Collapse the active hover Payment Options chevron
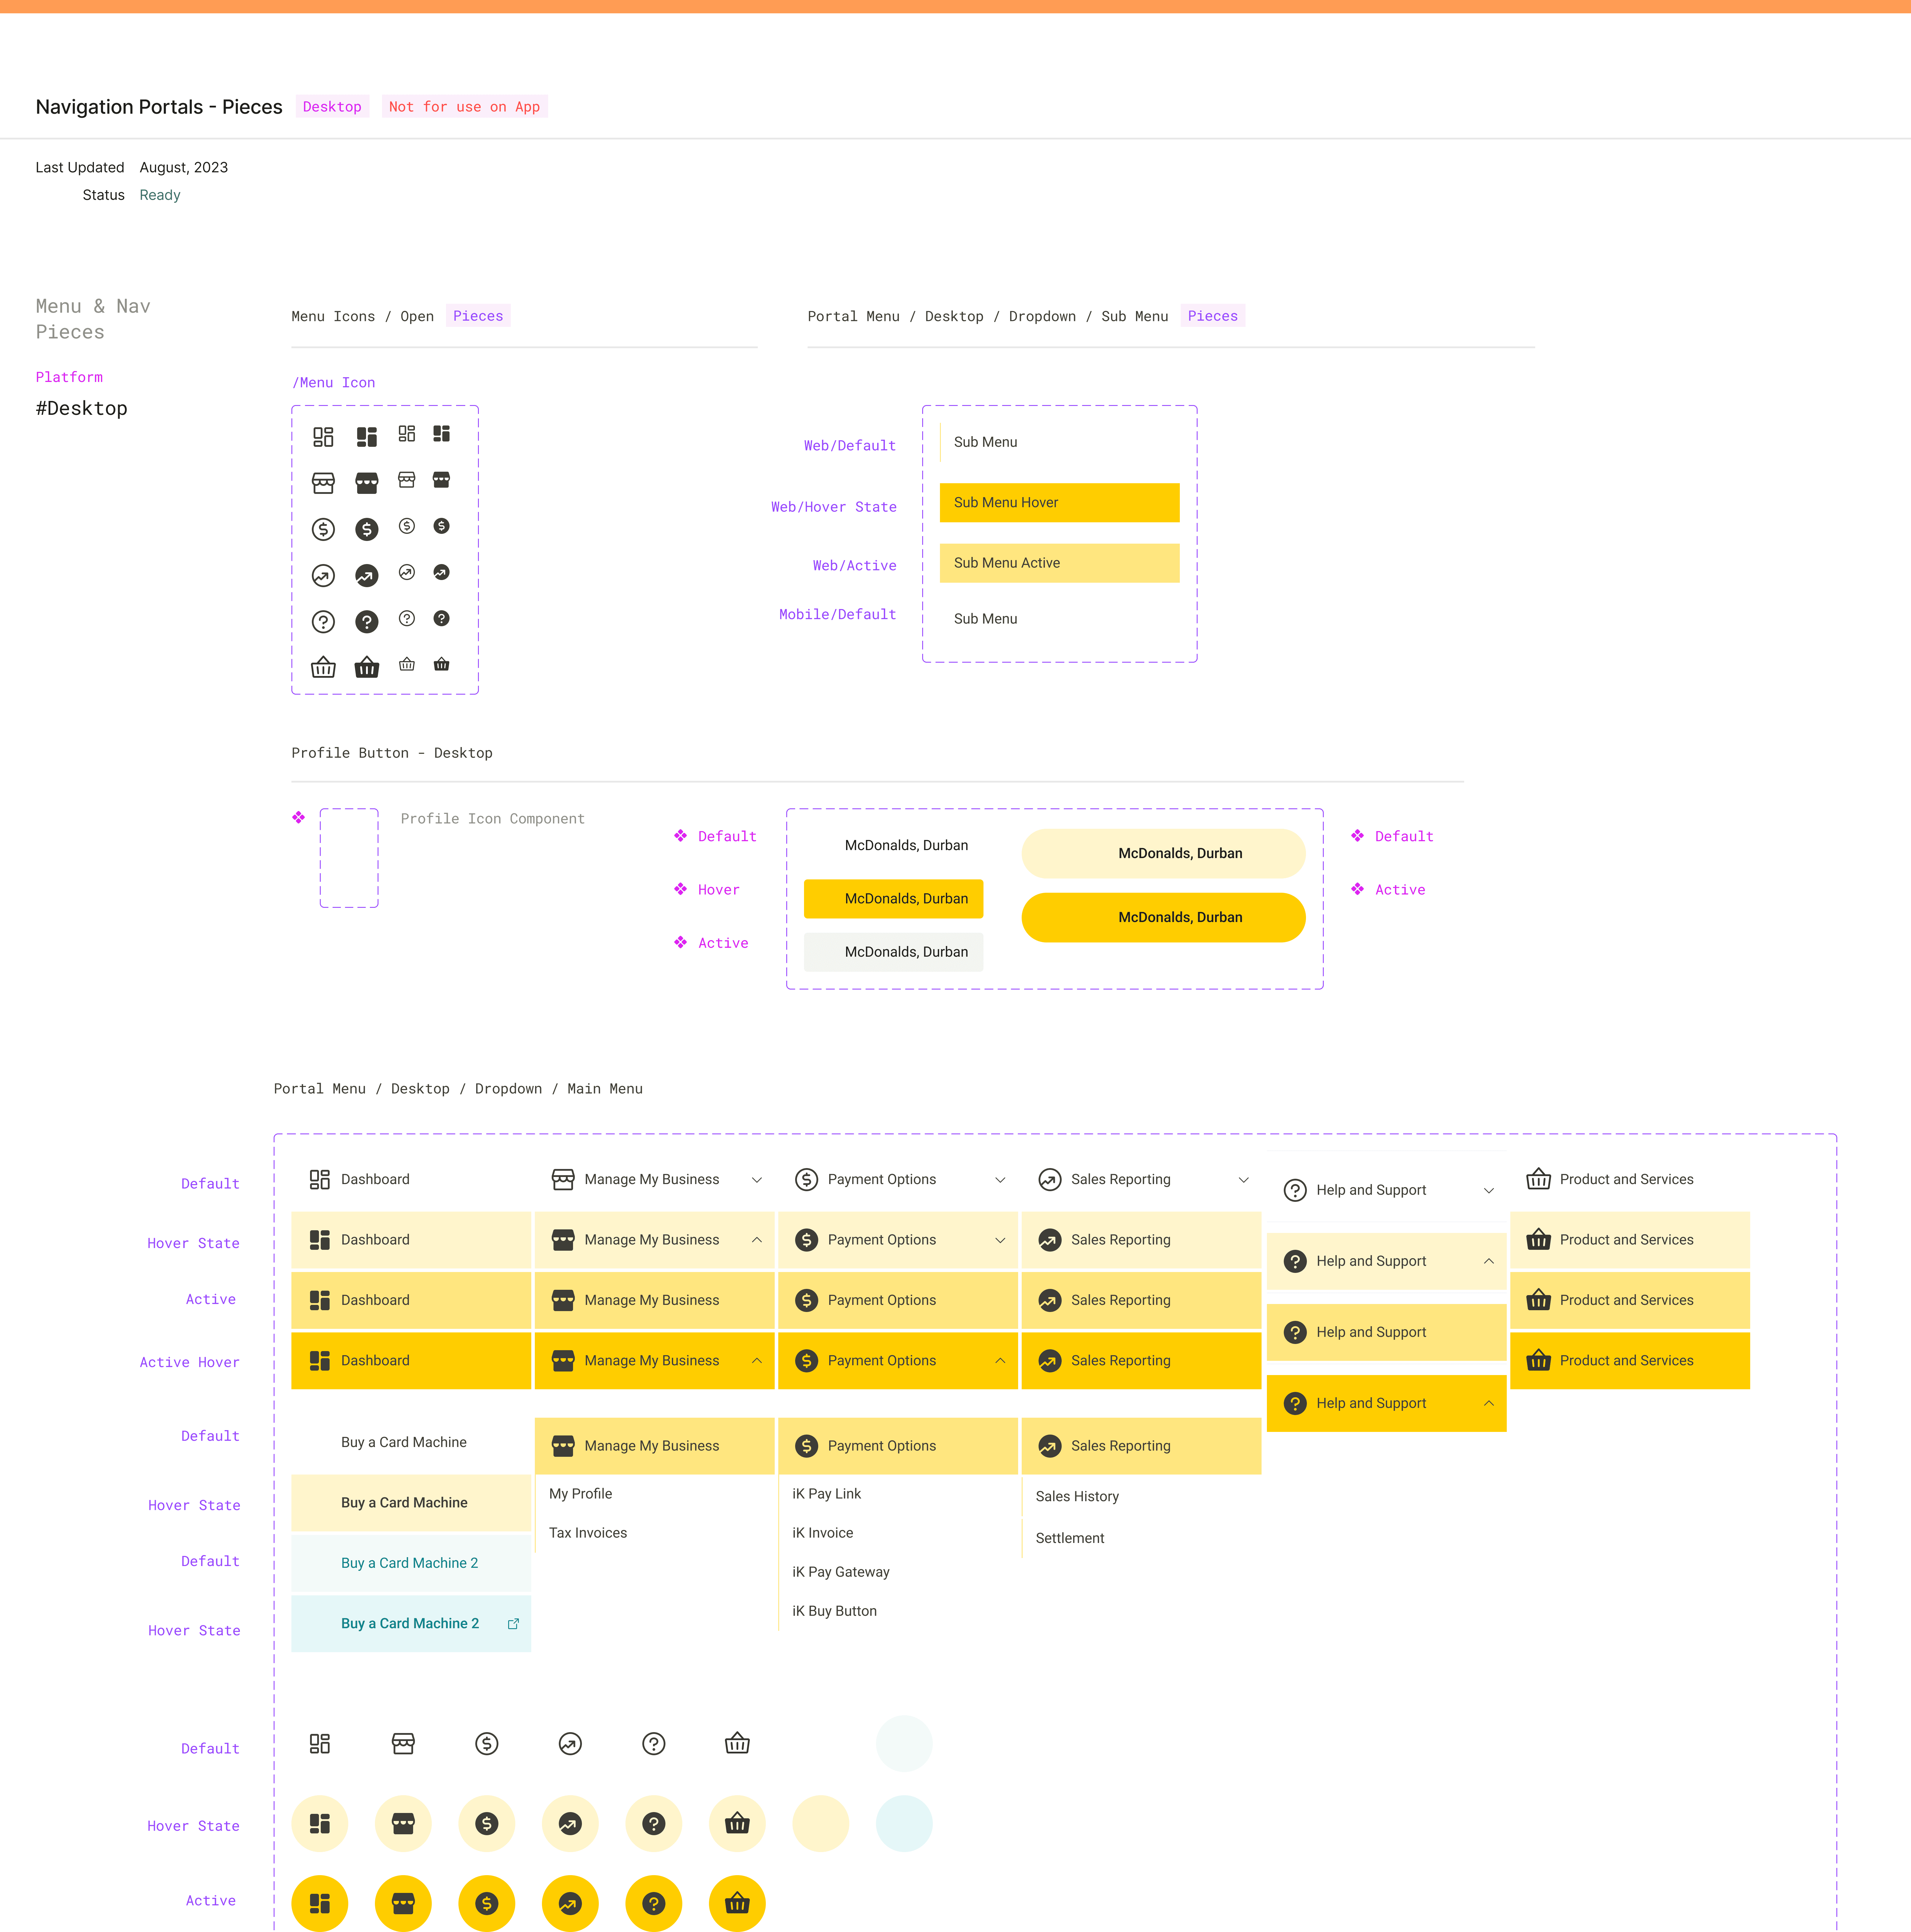 [1000, 1360]
